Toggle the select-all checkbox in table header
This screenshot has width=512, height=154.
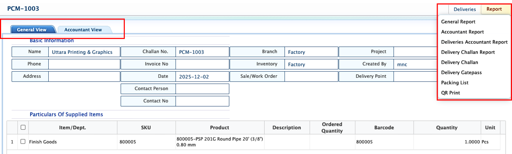coord(23,127)
